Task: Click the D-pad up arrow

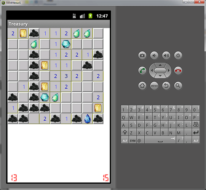Action: click(160, 65)
